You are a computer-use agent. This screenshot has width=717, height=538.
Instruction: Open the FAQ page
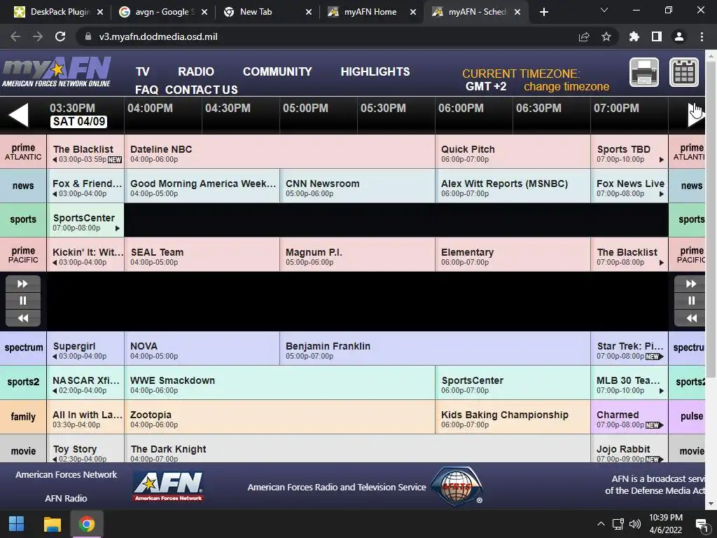[x=146, y=90]
